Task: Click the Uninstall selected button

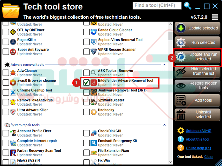Action: click(197, 115)
